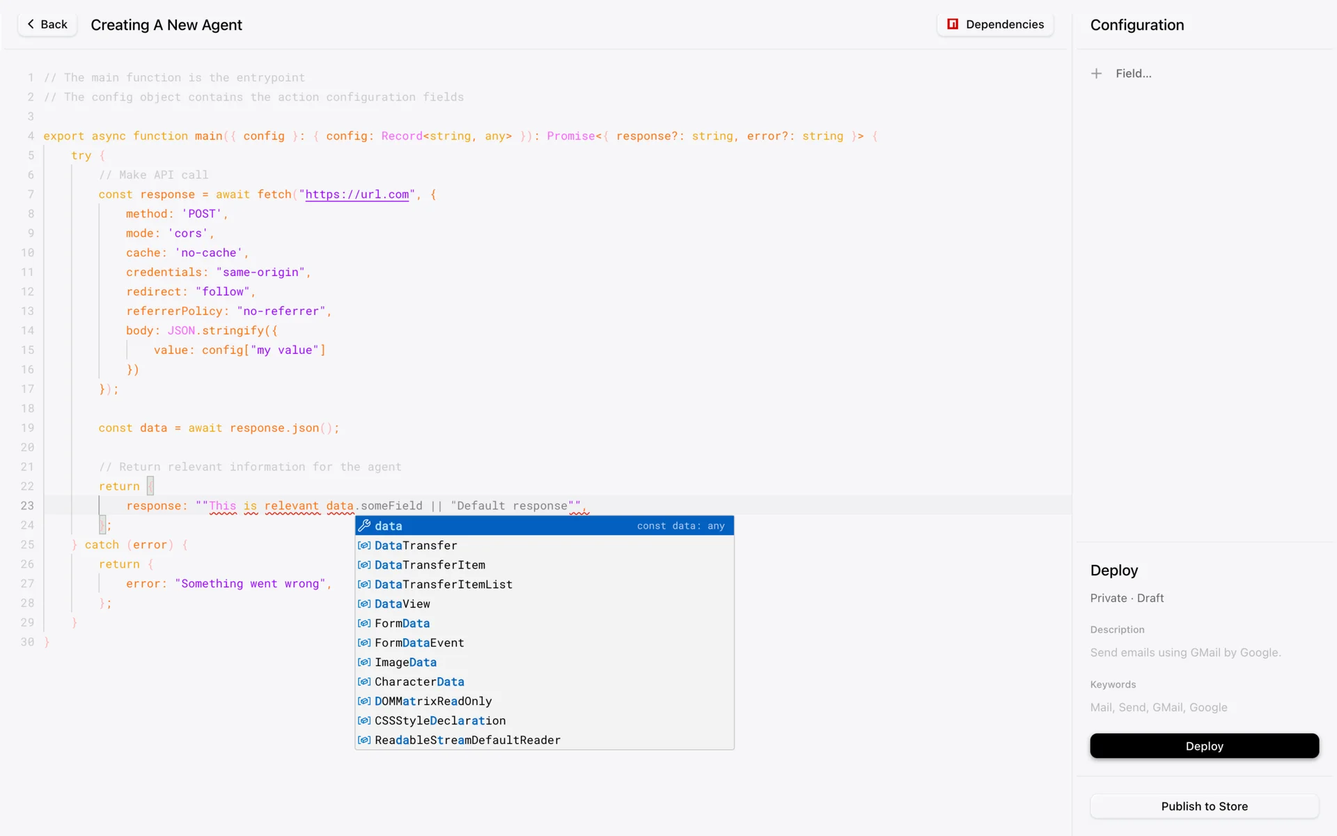Click line number 19 in the gutter
1337x836 pixels.
pos(27,428)
